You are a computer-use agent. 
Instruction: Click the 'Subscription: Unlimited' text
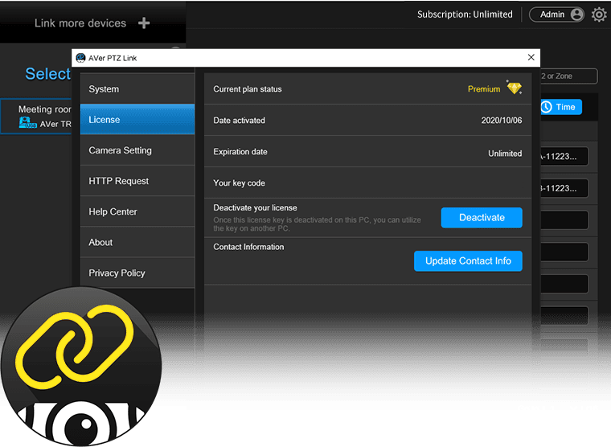click(465, 14)
